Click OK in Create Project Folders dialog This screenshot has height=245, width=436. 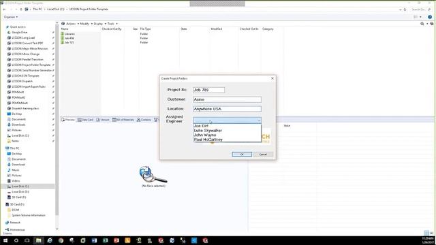point(242,154)
